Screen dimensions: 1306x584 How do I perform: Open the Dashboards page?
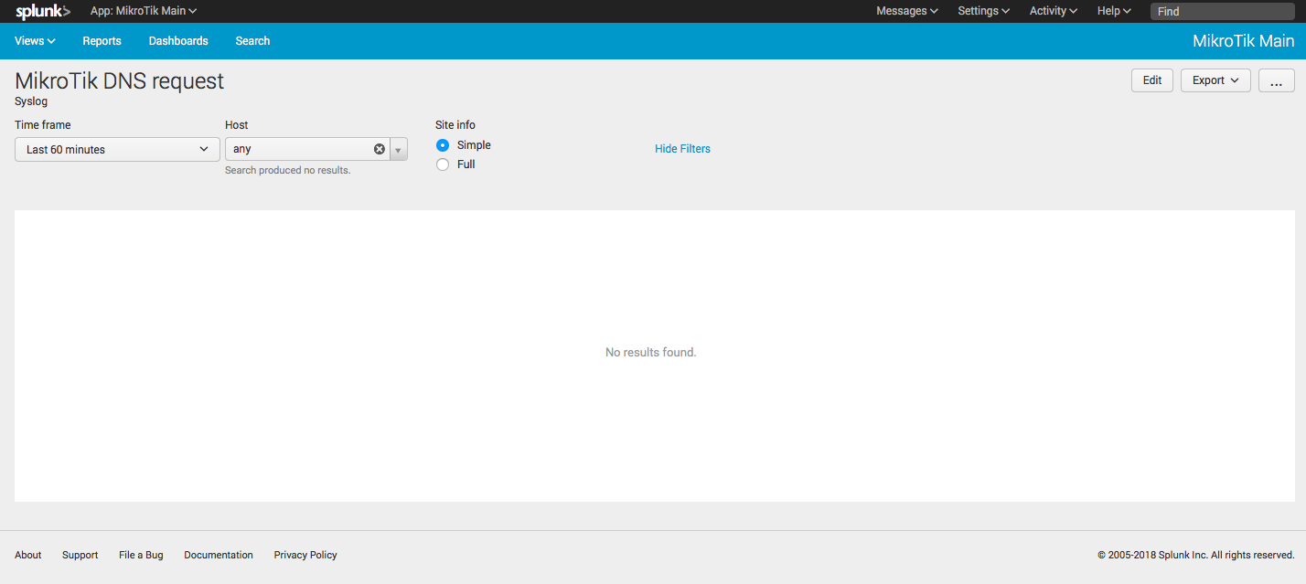pos(178,41)
